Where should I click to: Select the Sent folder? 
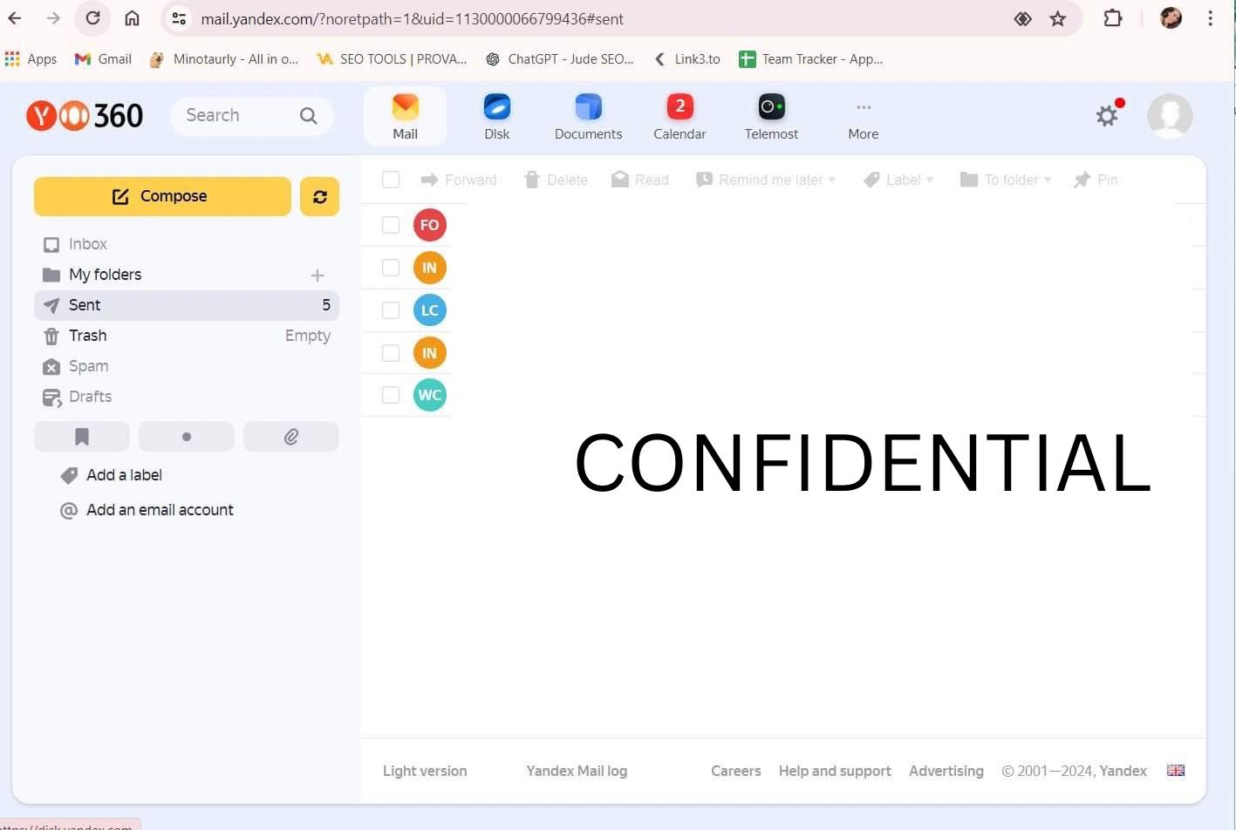[x=187, y=305]
